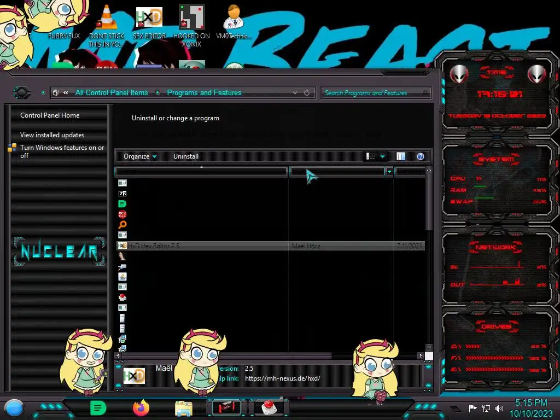
Task: Click the name column header
Action: point(201,172)
